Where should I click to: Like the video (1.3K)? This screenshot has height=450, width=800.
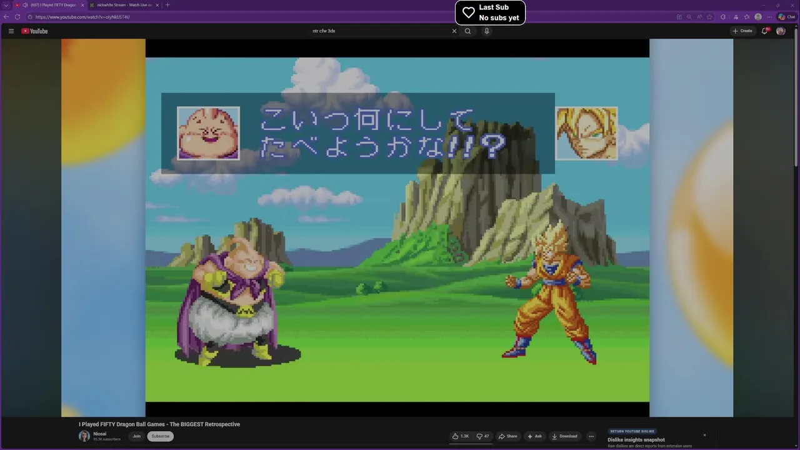pos(461,436)
